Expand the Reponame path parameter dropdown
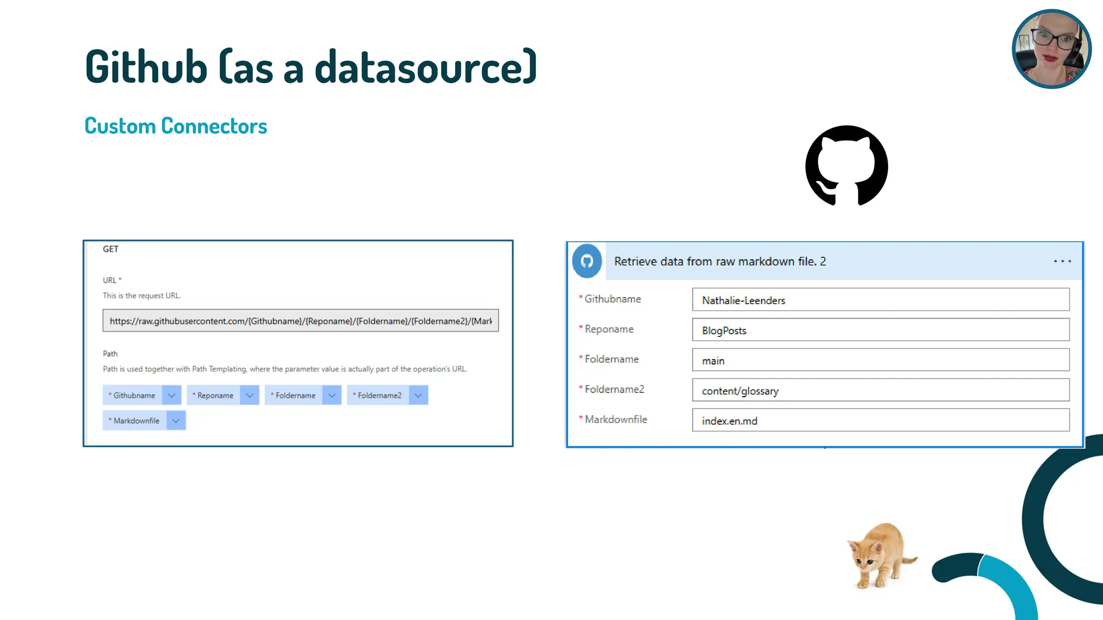Screen dimensions: 1103x620 (249, 395)
